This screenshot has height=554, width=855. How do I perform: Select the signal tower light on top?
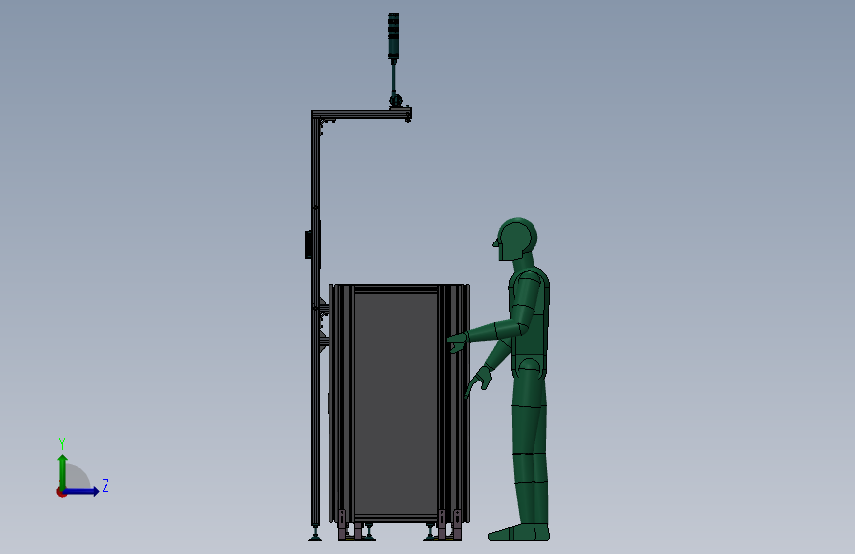(x=393, y=35)
